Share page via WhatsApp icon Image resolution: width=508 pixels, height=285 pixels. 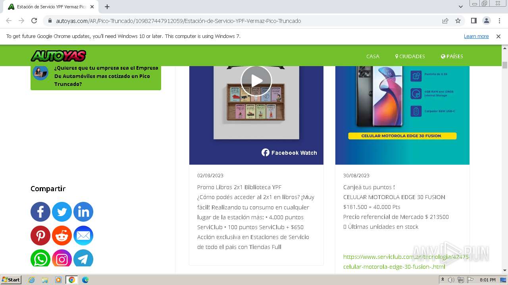pos(40,258)
